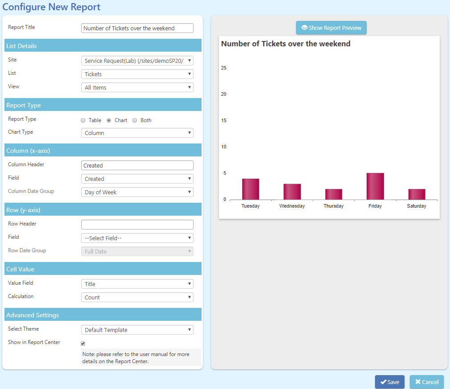450x389 pixels.
Task: Select the Table report type radio button
Action: coord(83,120)
